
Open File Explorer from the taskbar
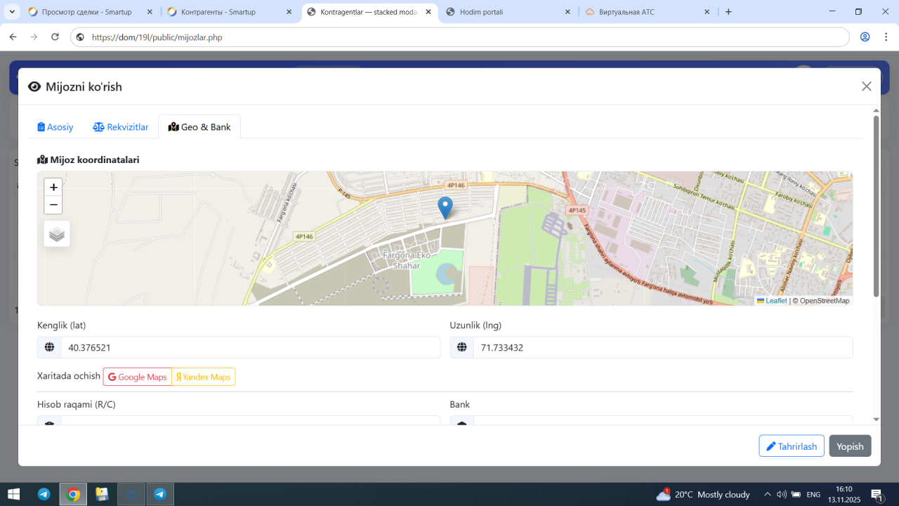[102, 494]
